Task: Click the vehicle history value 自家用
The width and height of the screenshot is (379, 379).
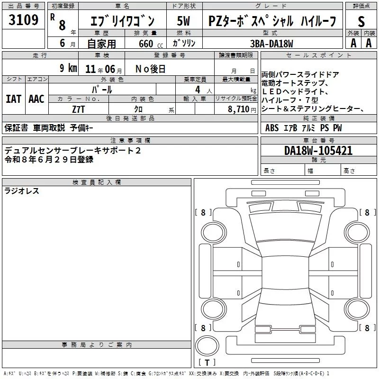Action: (x=102, y=44)
